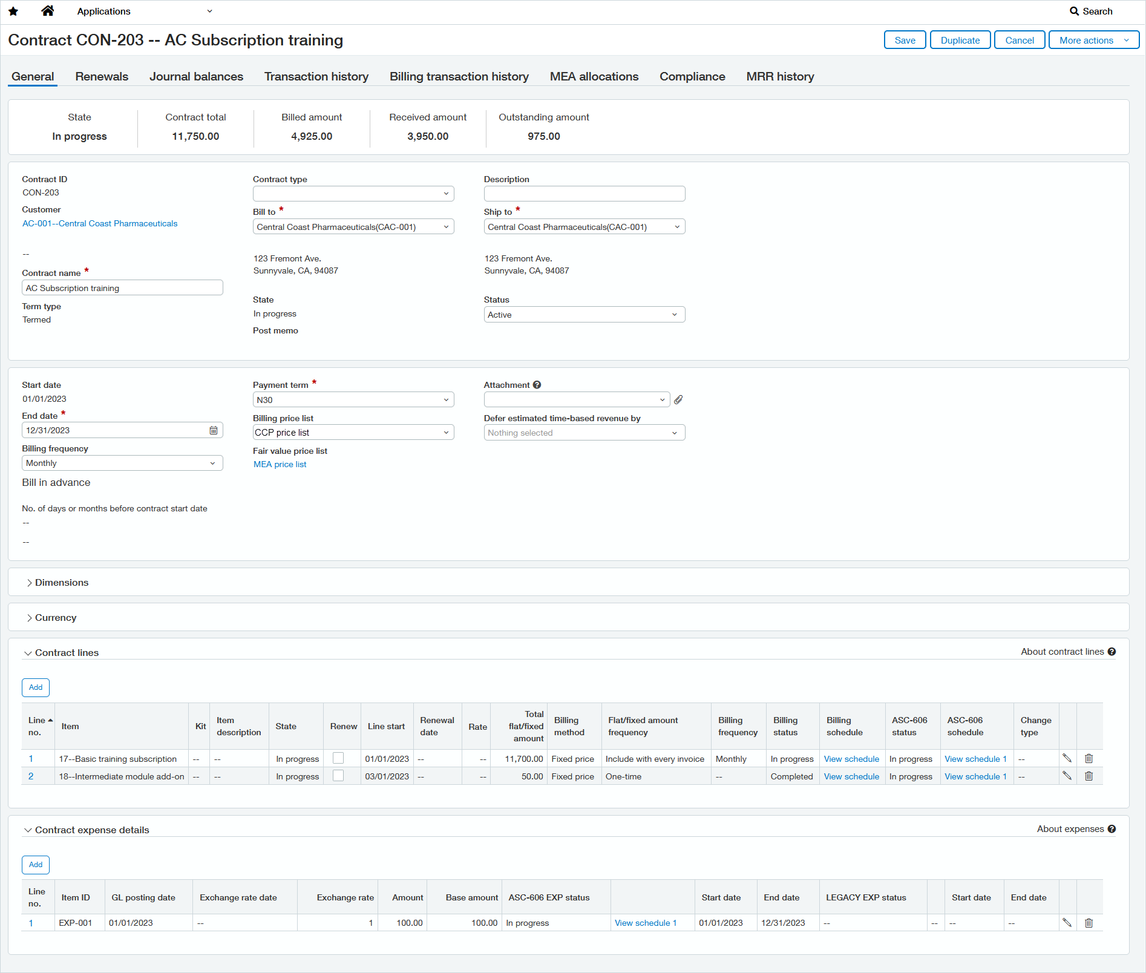Open the Billing frequency dropdown showing Monthly
This screenshot has width=1146, height=973.
coord(122,462)
